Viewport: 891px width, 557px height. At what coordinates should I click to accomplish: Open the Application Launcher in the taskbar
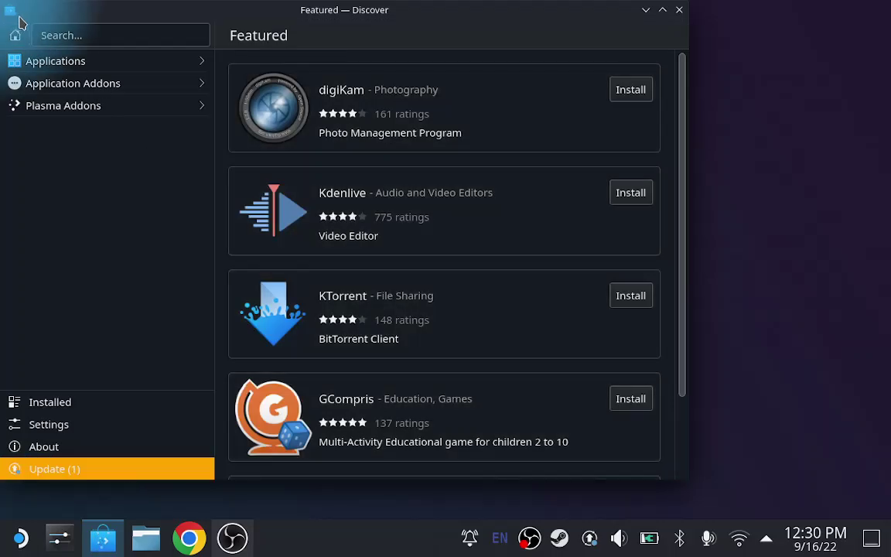[20, 538]
